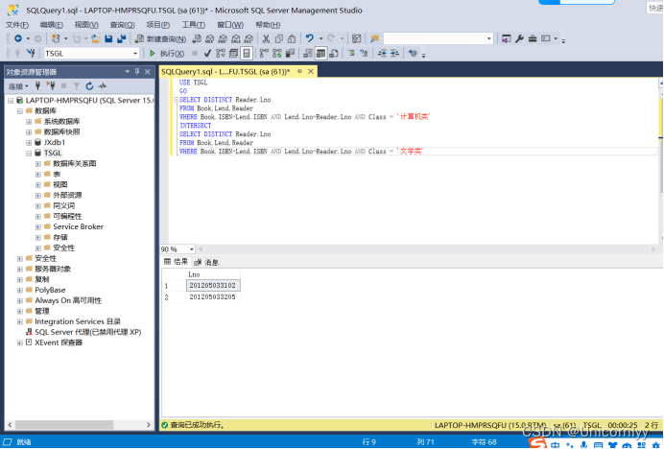The image size is (664, 449).
Task: Close the SQLQuery1.sql tab
Action: [310, 72]
